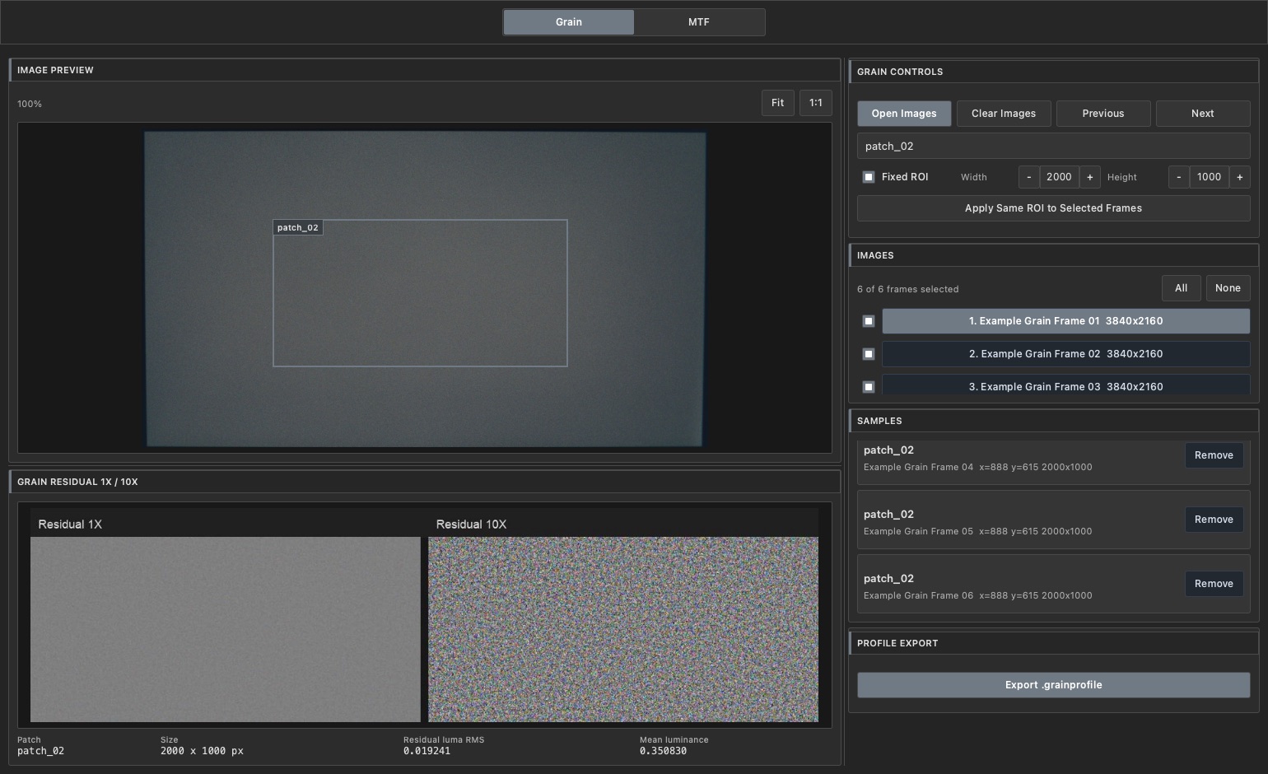
Task: Click the Residual luma RMS value 0.019241
Action: click(x=427, y=751)
